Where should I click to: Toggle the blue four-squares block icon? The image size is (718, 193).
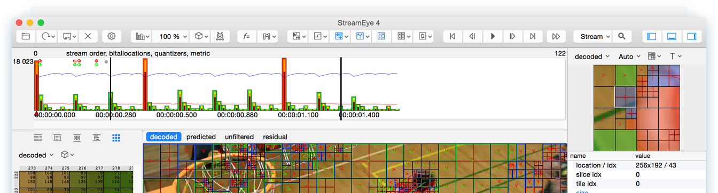(x=381, y=36)
